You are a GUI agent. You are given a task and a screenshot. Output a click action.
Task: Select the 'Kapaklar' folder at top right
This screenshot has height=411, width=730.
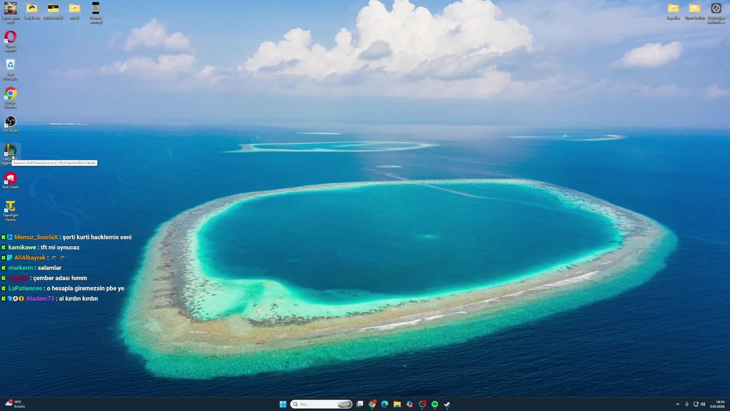pos(674,11)
